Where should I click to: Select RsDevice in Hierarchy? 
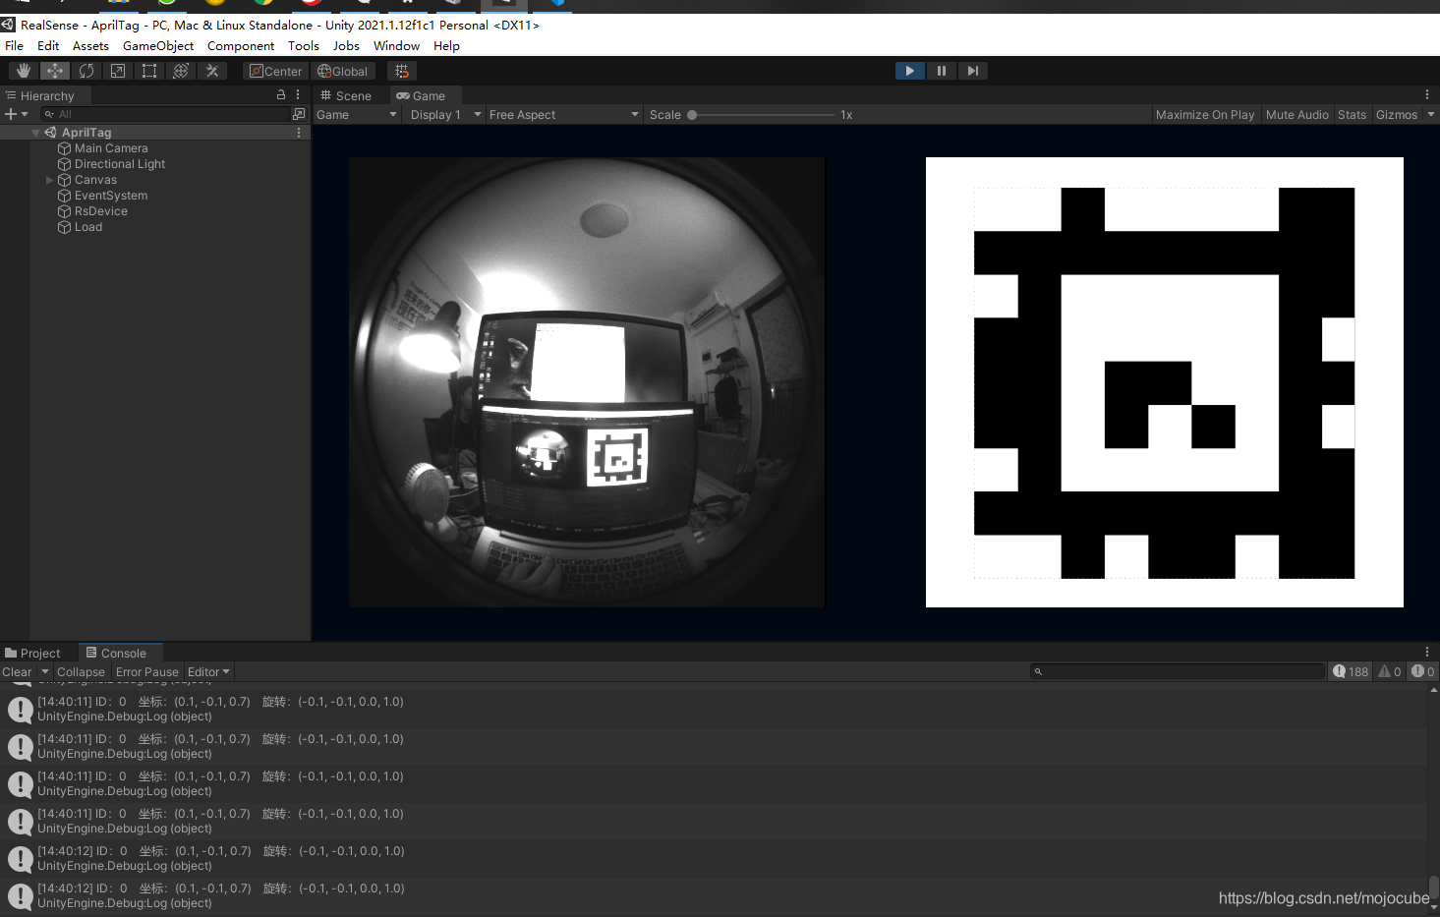101,211
